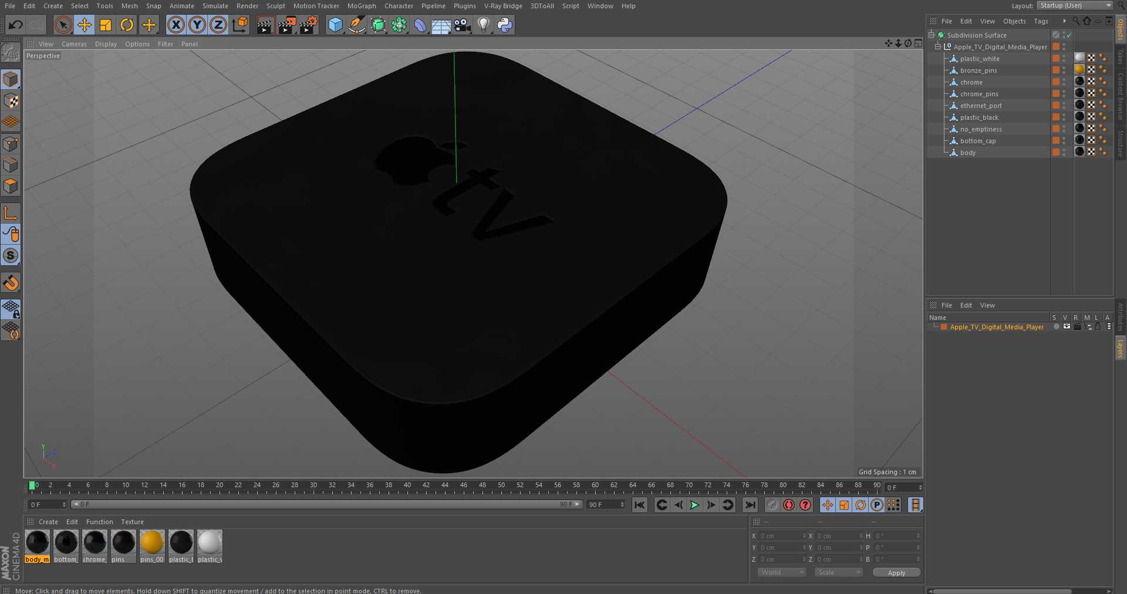Add a Camera object

[x=463, y=25]
